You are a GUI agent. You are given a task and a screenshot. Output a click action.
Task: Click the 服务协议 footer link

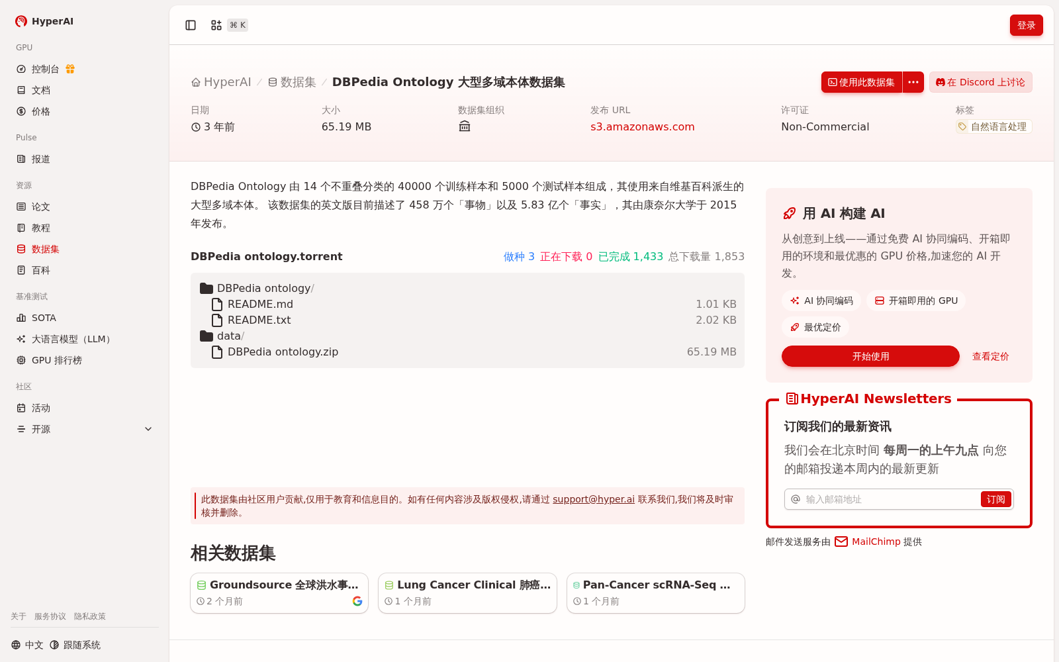(x=50, y=616)
